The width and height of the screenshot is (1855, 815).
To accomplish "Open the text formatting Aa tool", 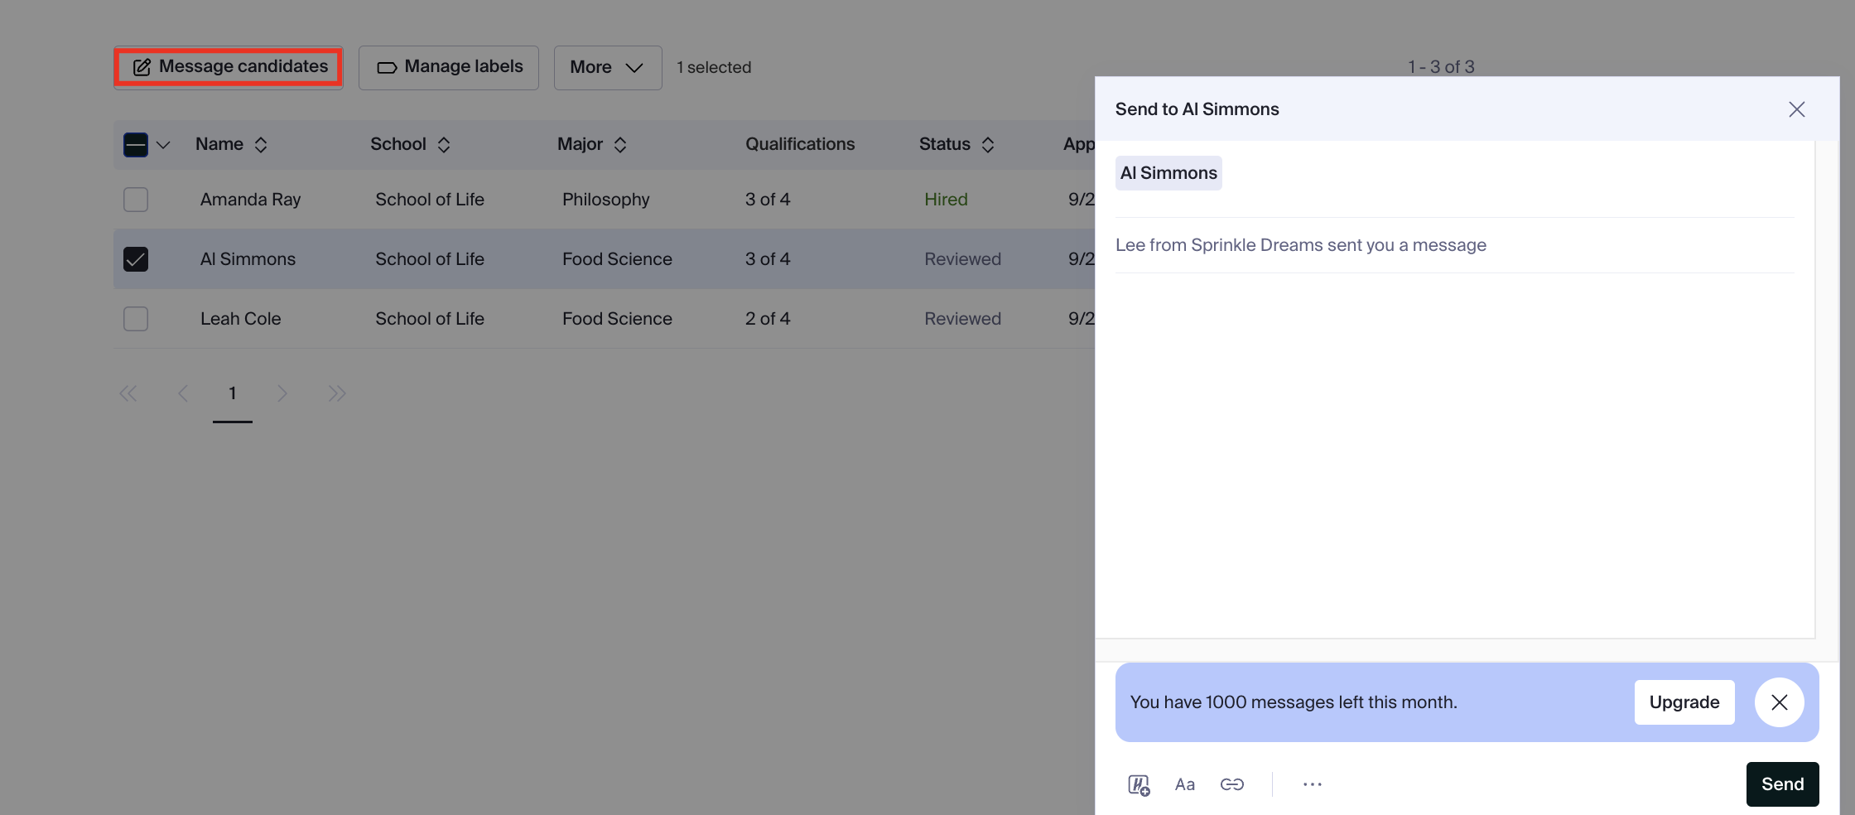I will pos(1184,784).
